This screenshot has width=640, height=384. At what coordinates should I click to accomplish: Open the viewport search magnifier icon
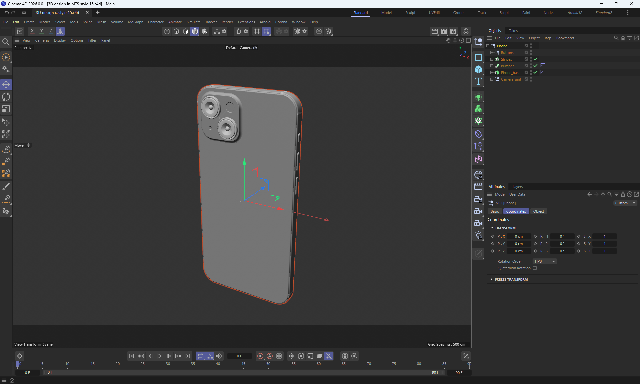coord(6,42)
